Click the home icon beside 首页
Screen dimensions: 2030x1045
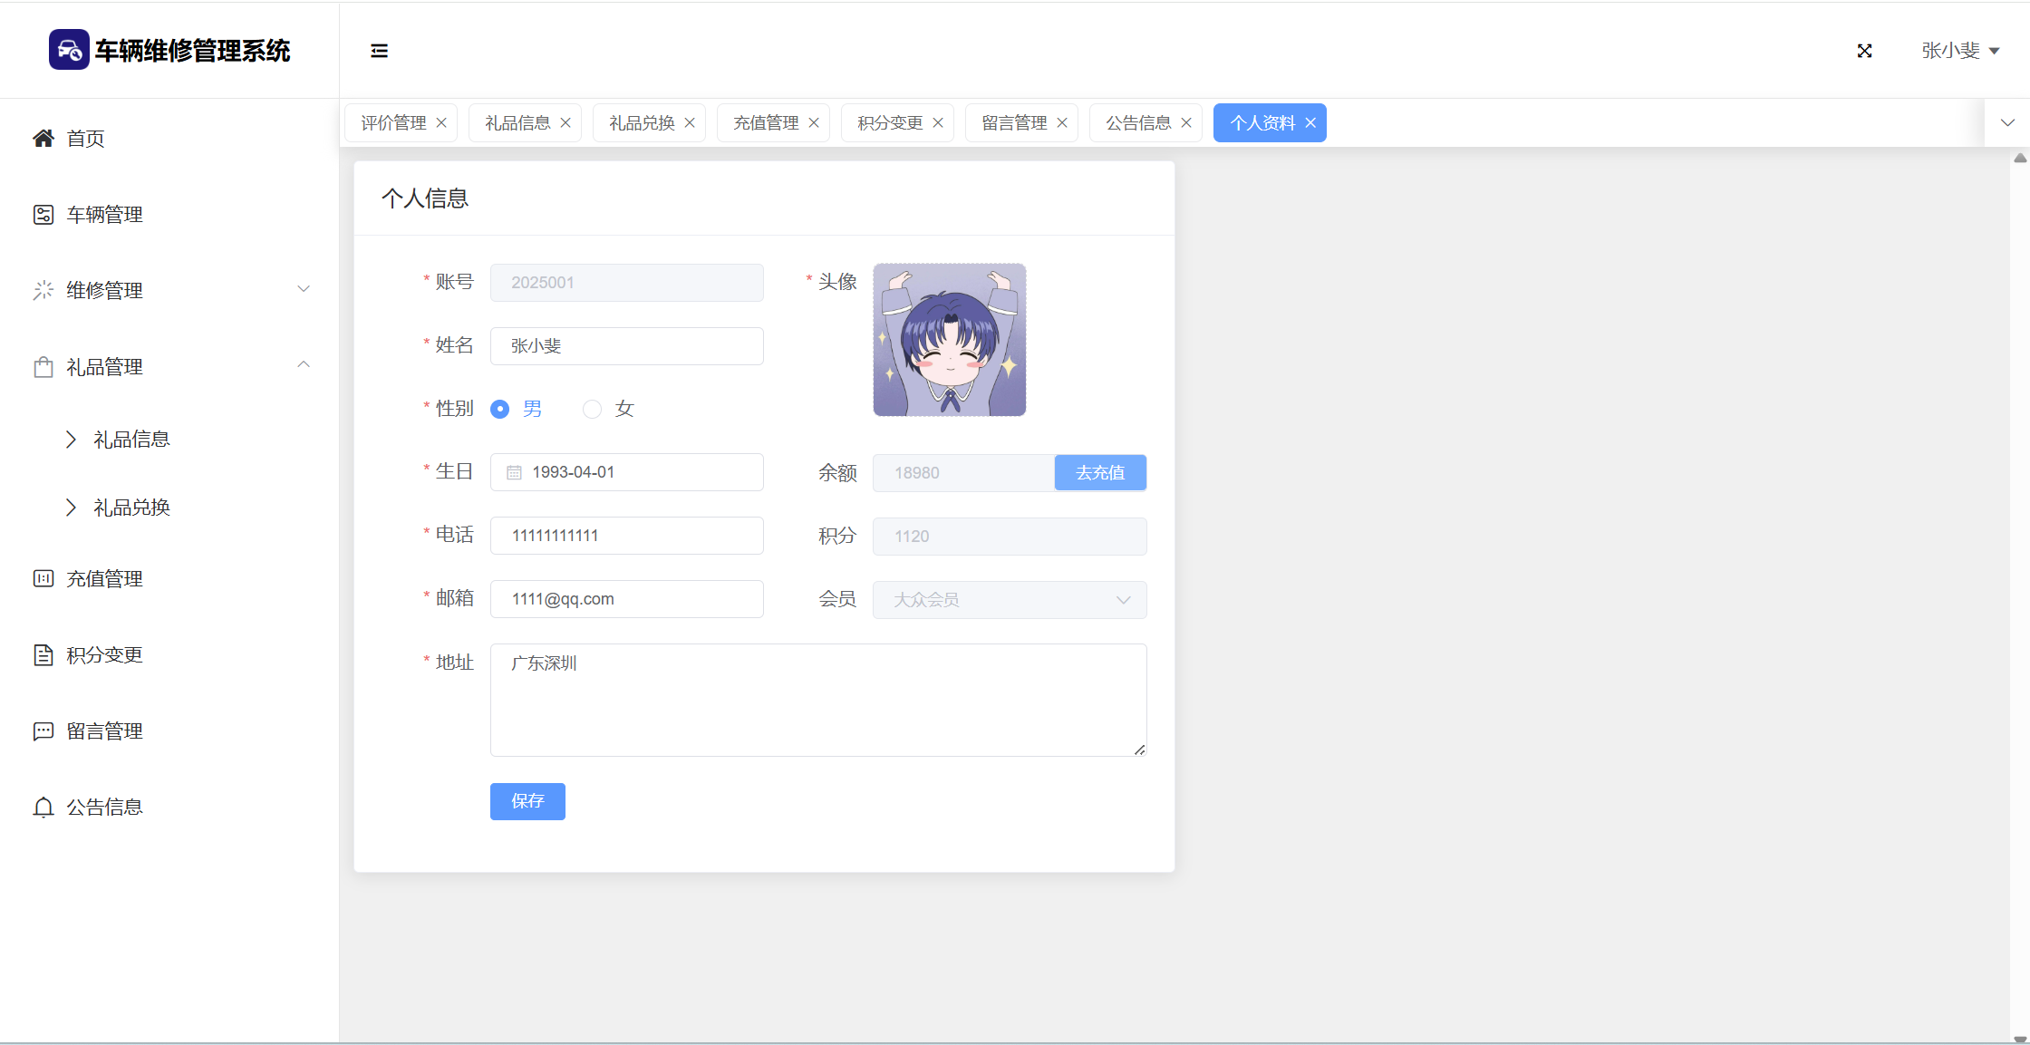[43, 138]
